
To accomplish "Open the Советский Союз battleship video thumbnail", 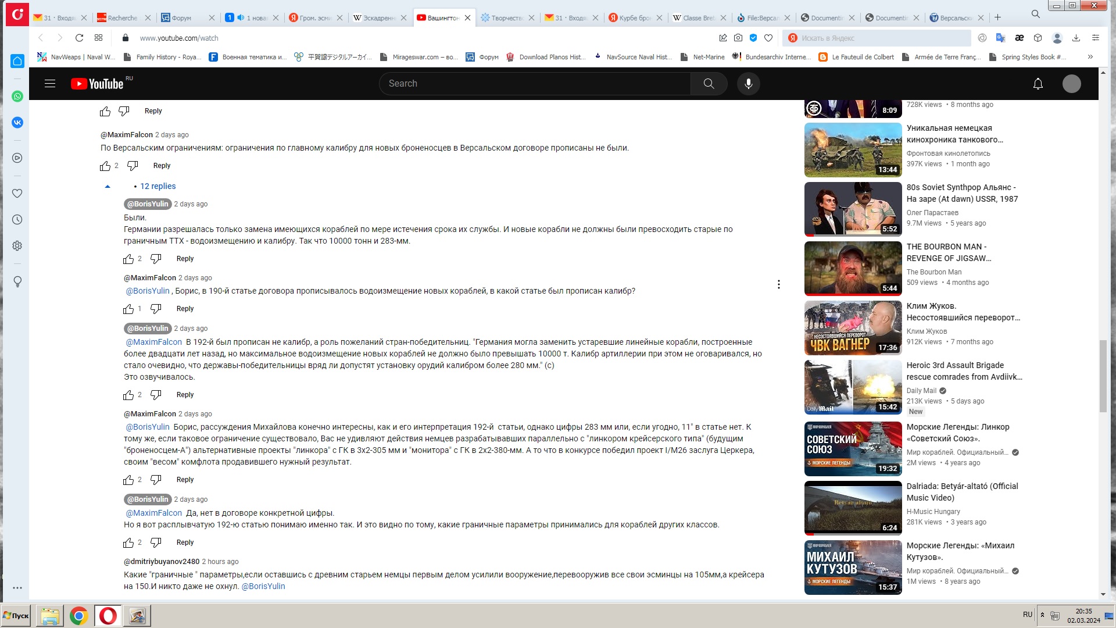I will pyautogui.click(x=853, y=449).
